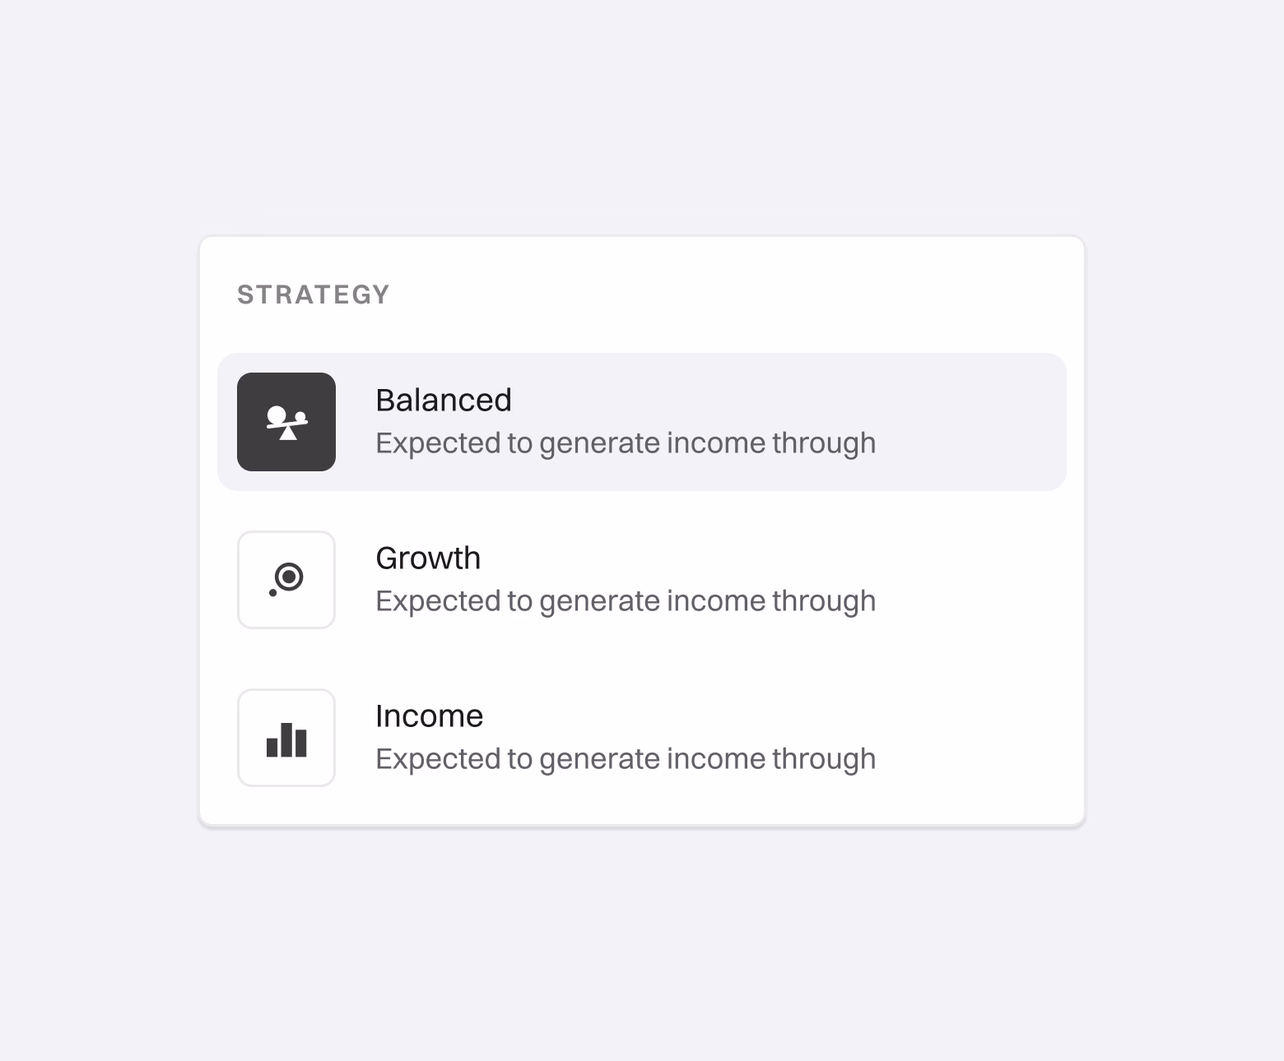Select the Income strategy option

click(x=641, y=737)
